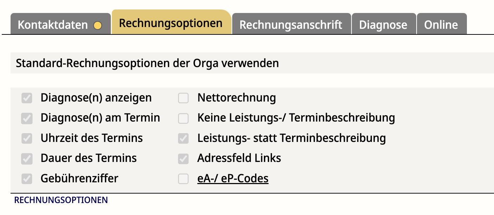Screen dimensions: 494x215
Task: Switch to the Rechnungsanschrift tab
Action: [291, 25]
